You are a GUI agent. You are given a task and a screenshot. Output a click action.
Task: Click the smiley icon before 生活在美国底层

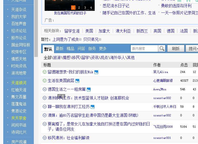pos(45,81)
